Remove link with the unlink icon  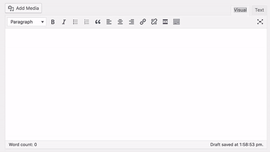pyautogui.click(x=154, y=22)
